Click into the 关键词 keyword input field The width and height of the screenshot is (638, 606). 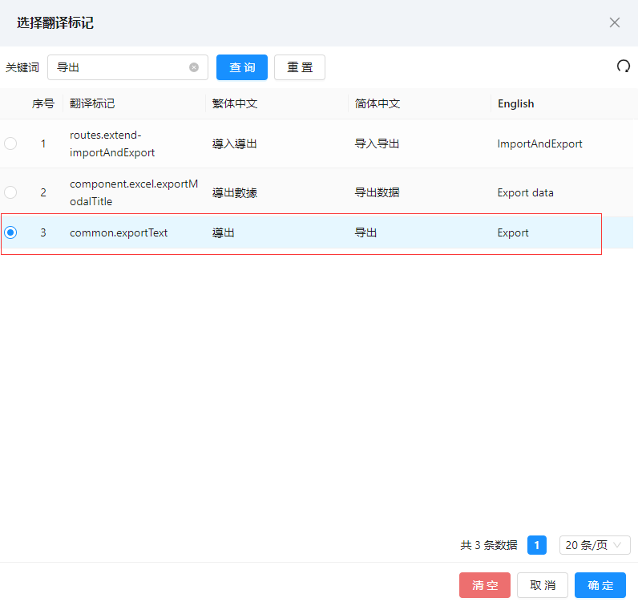point(120,67)
